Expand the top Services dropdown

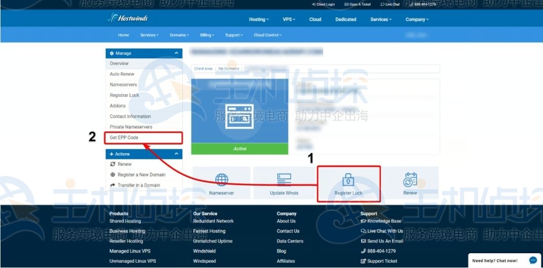[x=381, y=20]
